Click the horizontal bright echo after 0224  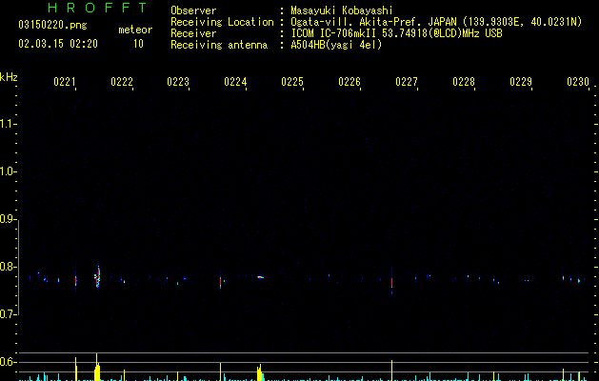(261, 277)
